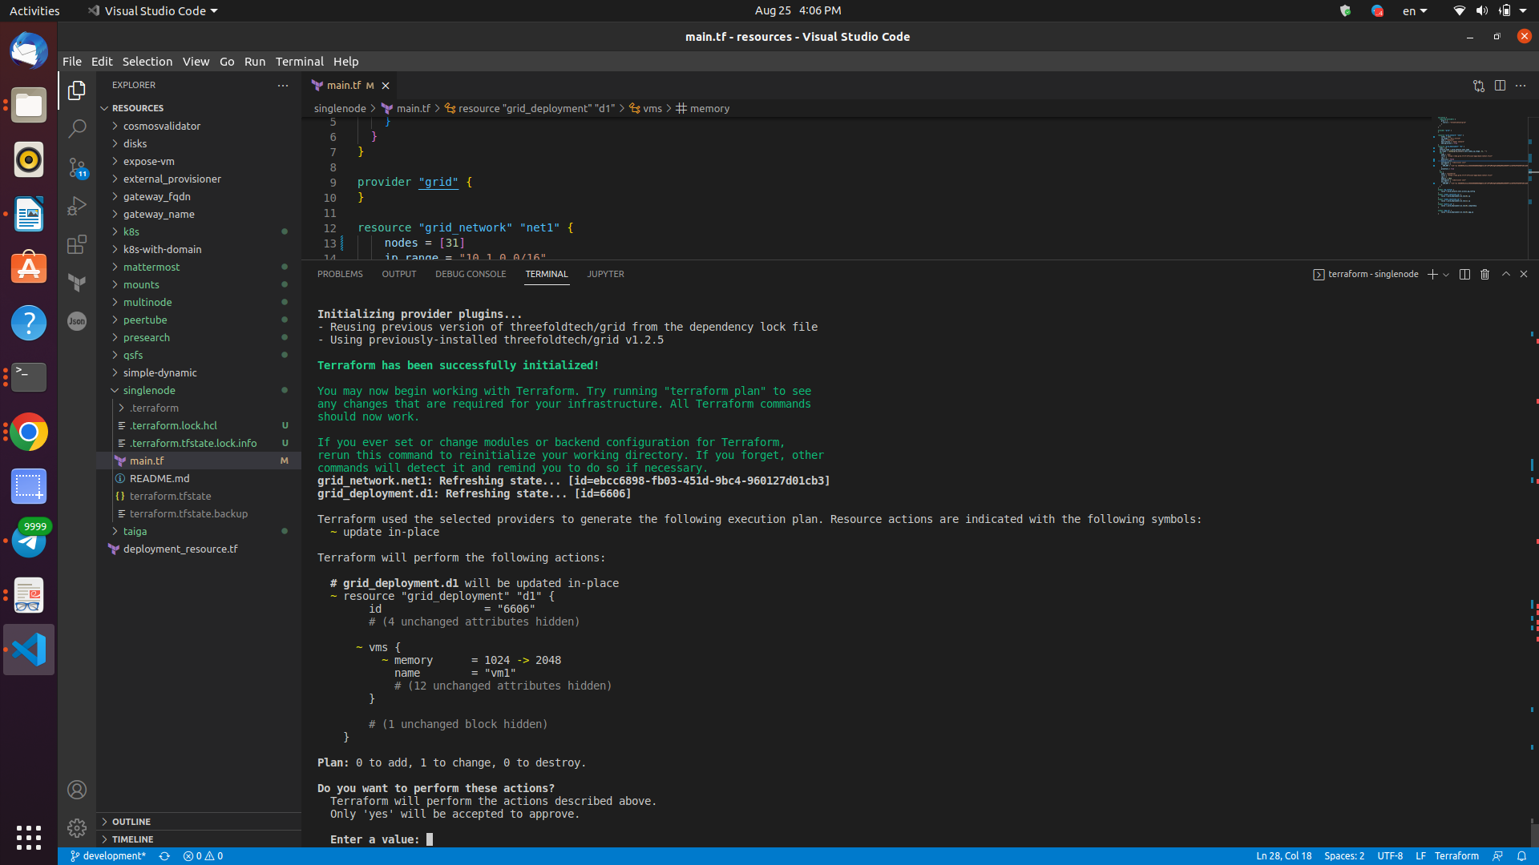Create a new terminal with the plus icon
1539x865 pixels.
[x=1432, y=274]
